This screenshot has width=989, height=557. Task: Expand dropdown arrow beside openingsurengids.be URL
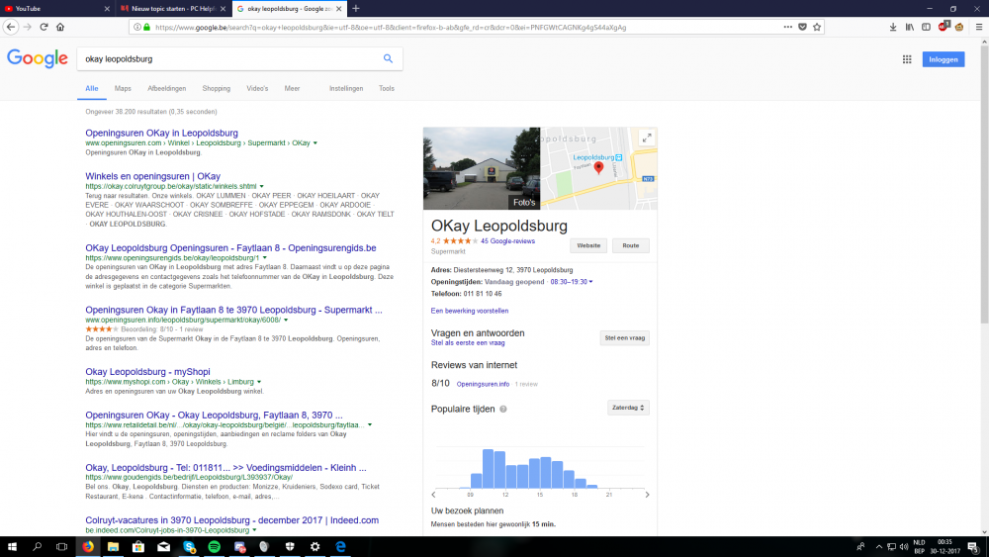(x=265, y=258)
